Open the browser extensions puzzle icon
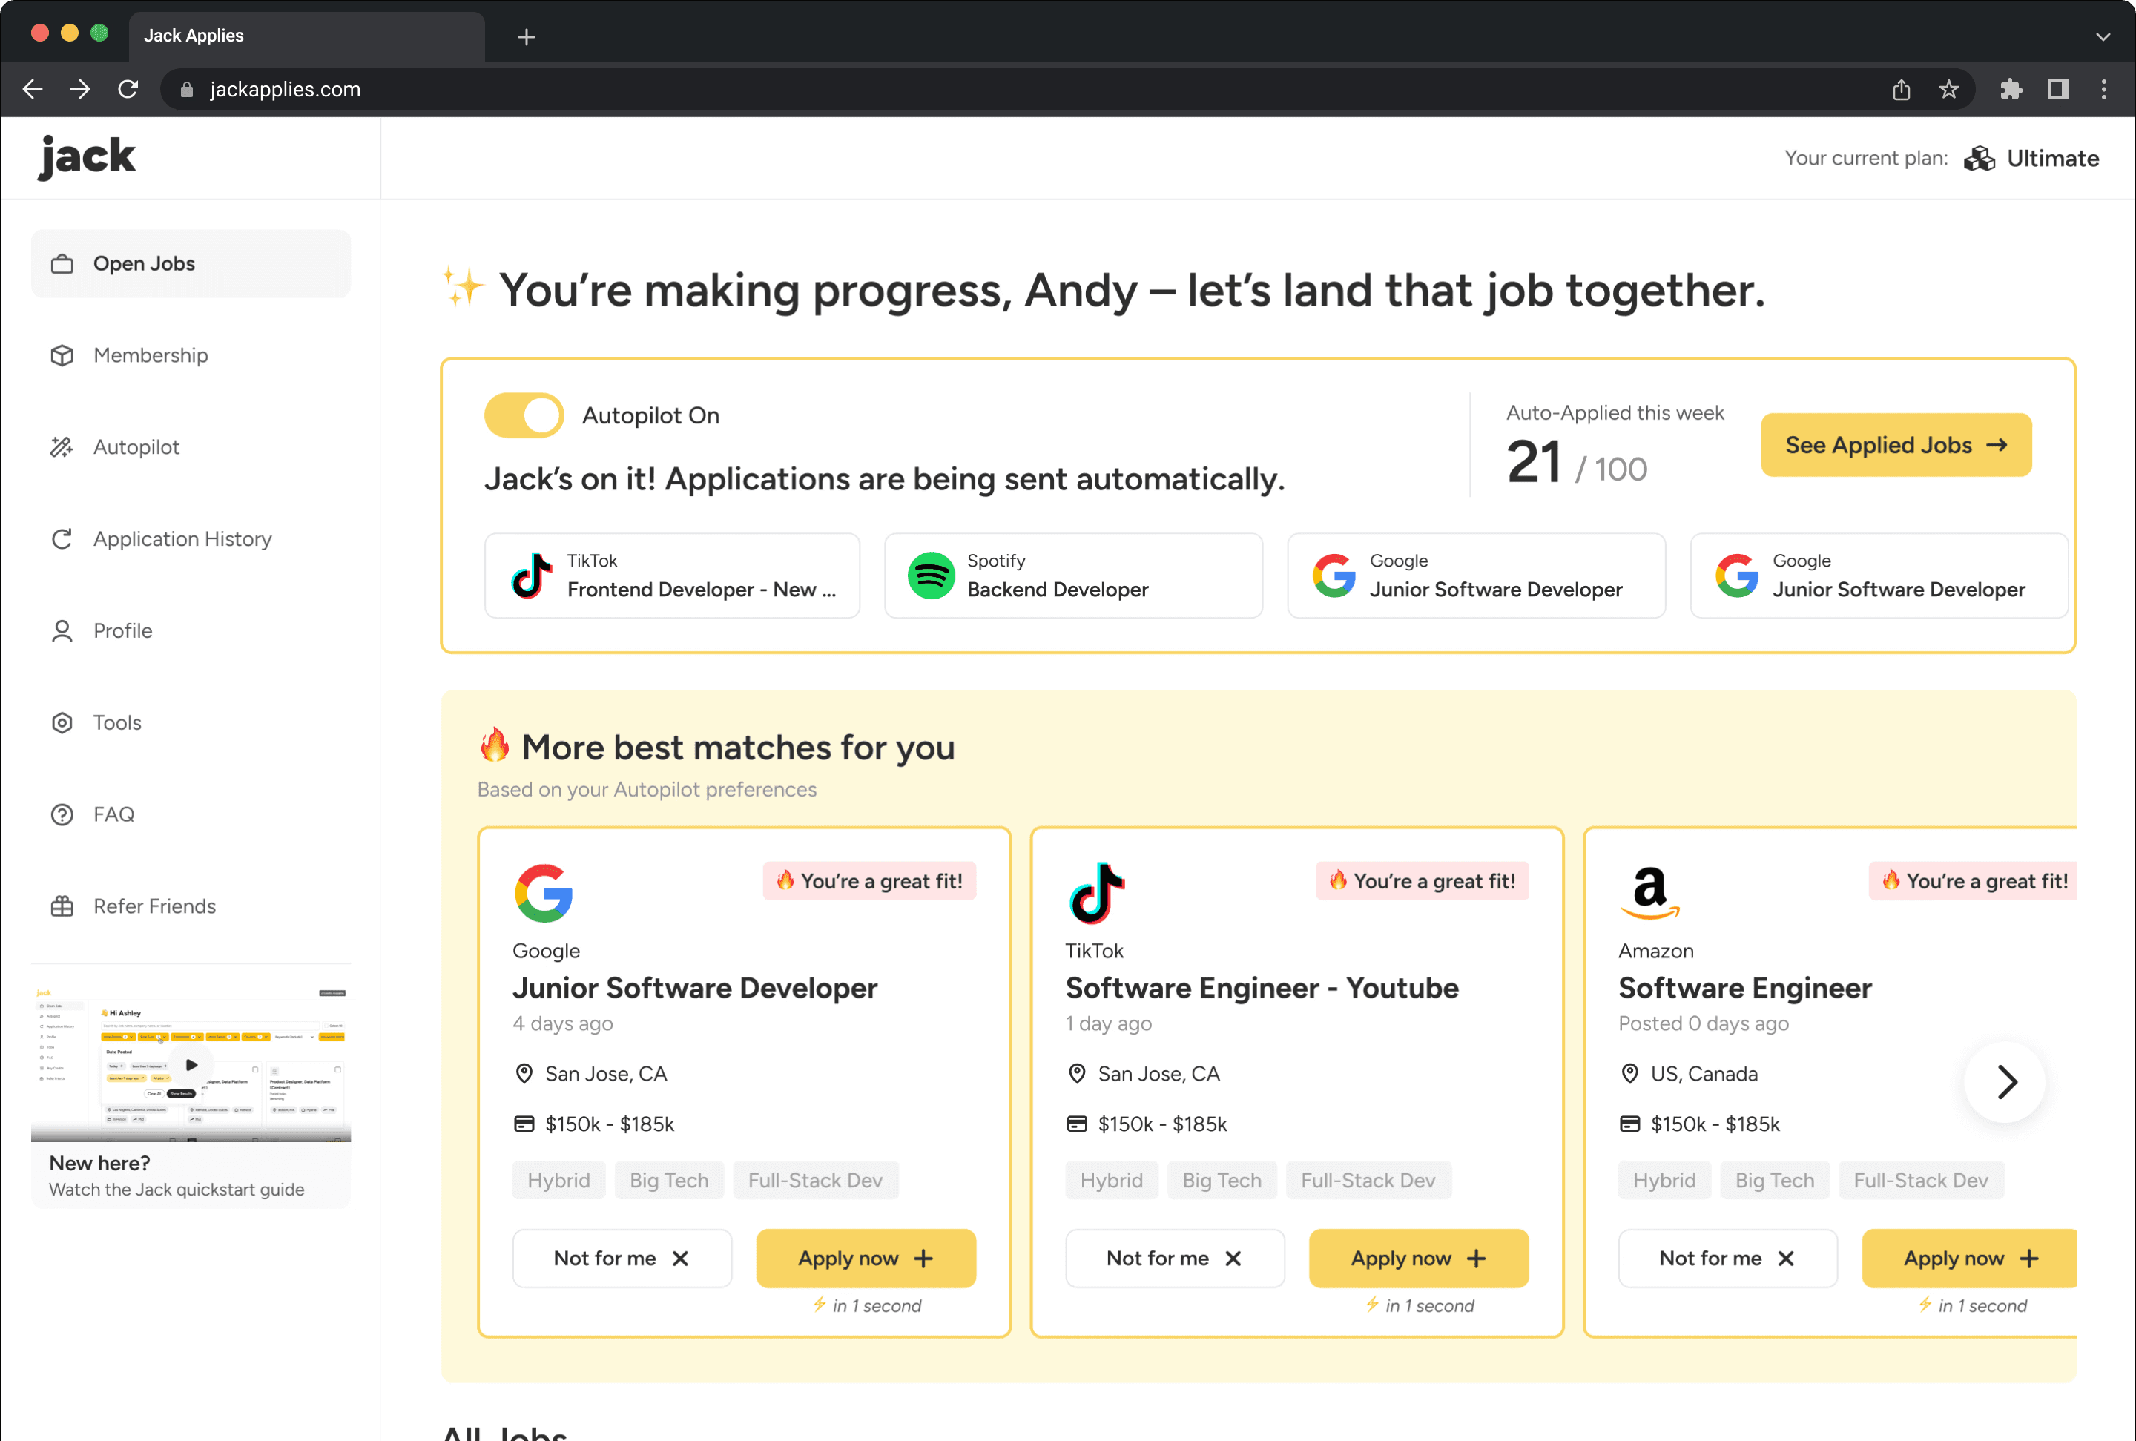 tap(2010, 89)
